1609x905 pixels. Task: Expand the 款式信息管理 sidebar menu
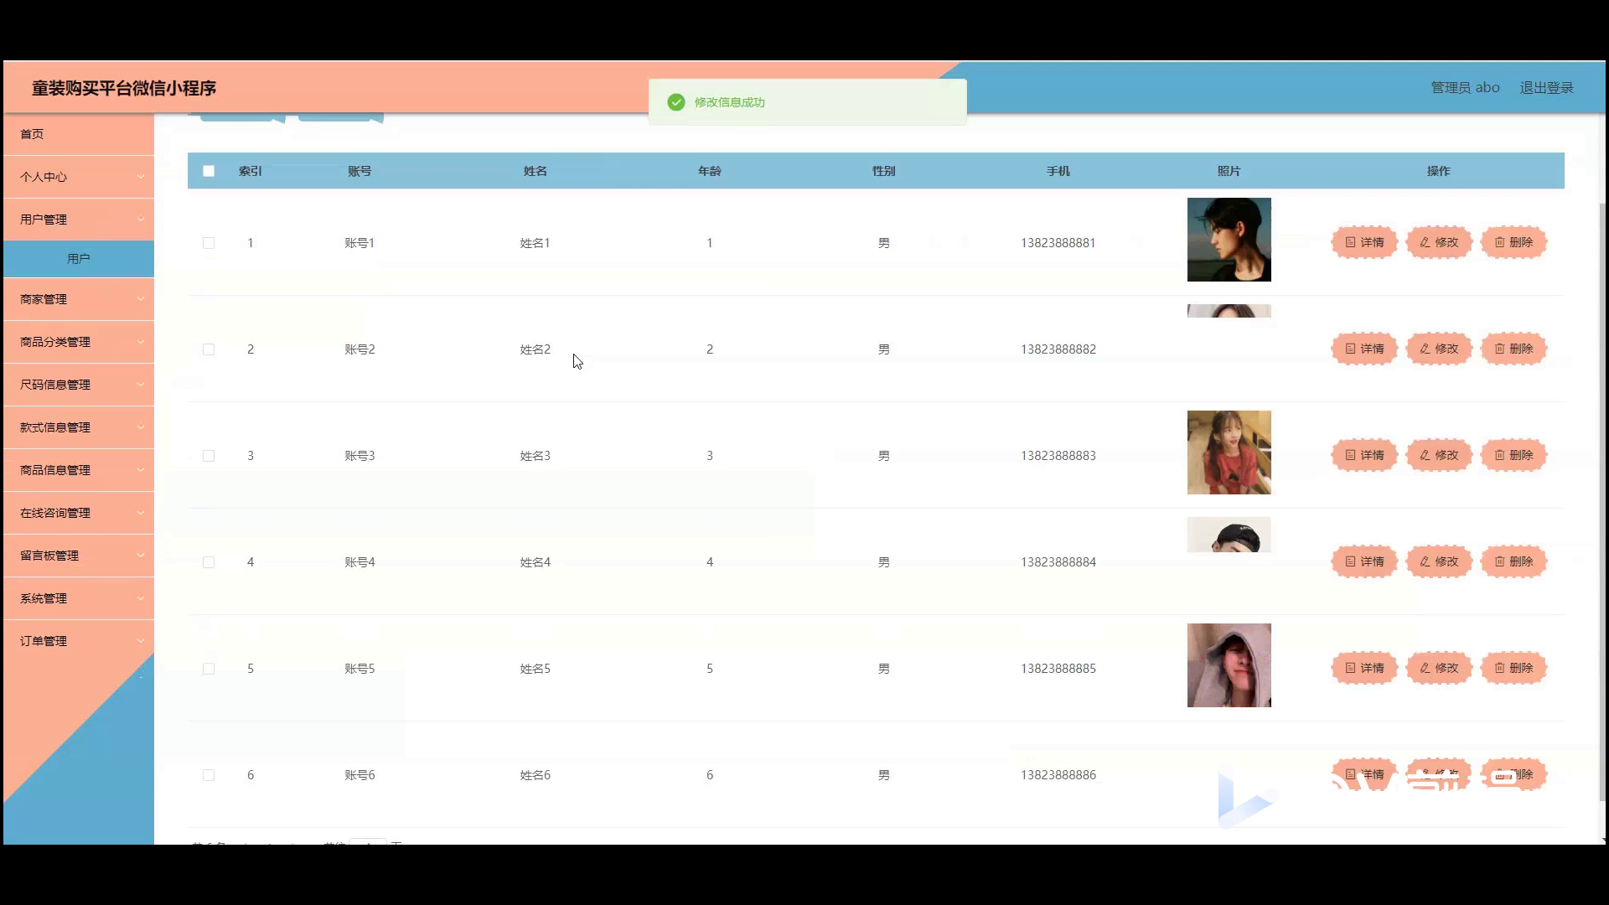[79, 427]
